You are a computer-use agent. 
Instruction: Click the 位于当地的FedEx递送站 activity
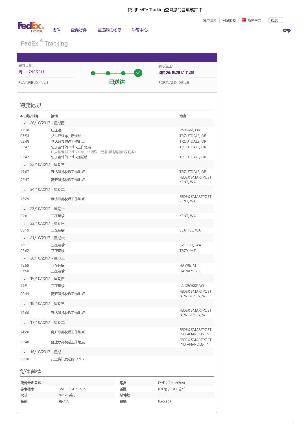click(69, 157)
